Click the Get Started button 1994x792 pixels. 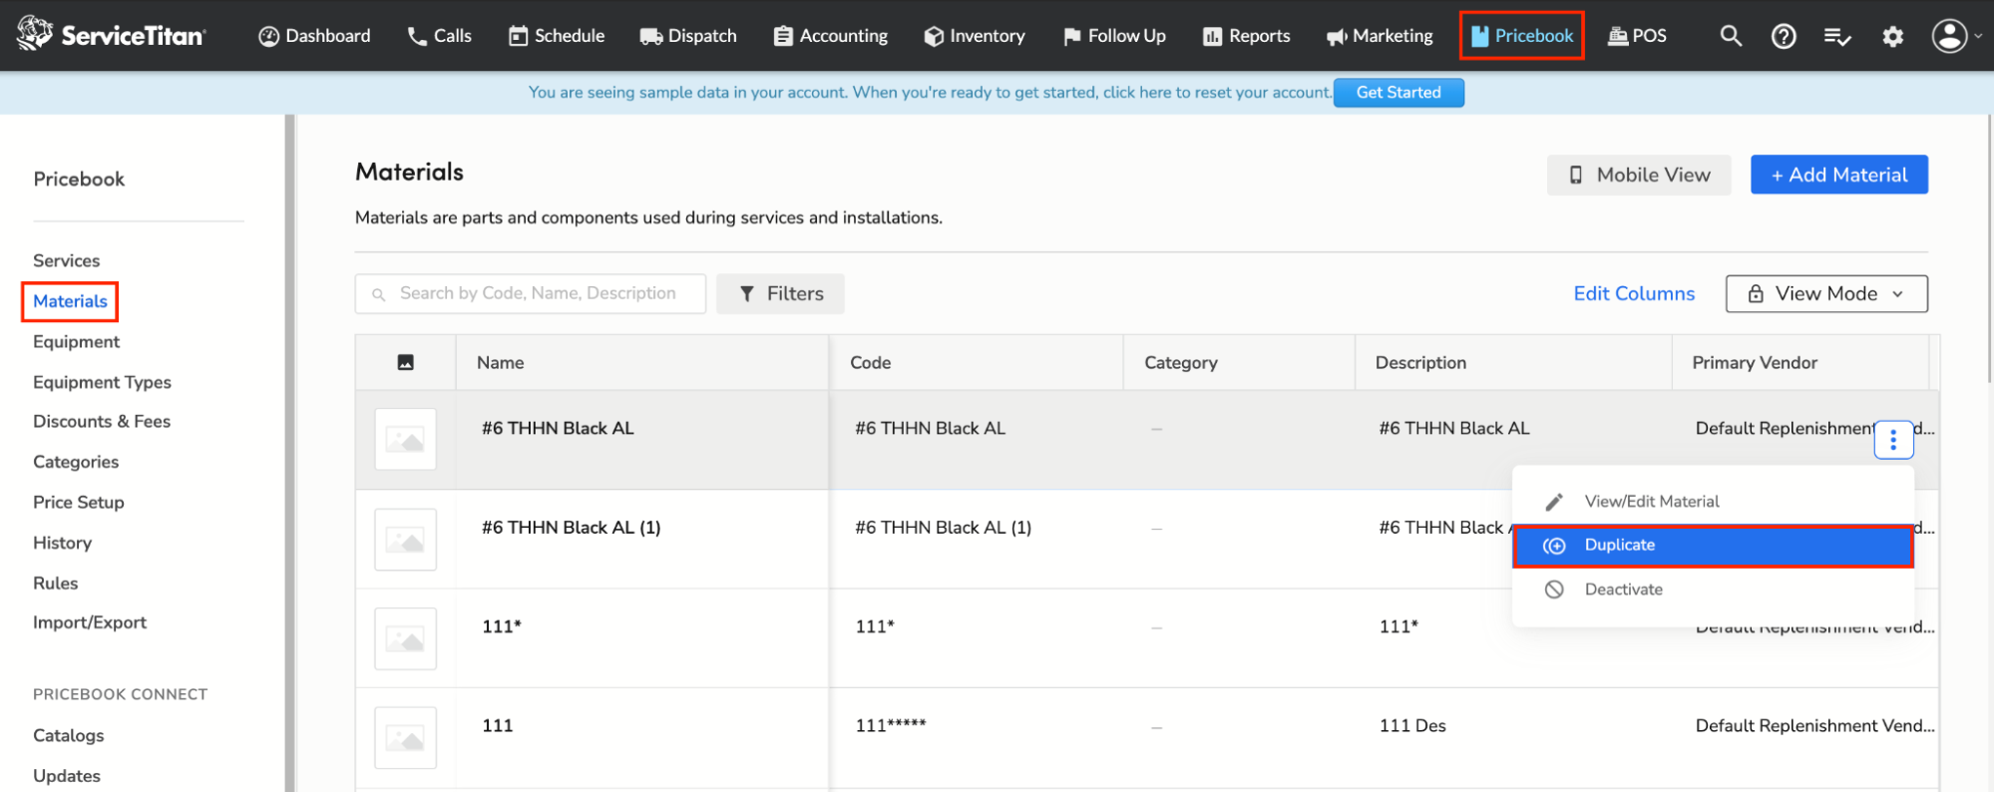(1397, 92)
